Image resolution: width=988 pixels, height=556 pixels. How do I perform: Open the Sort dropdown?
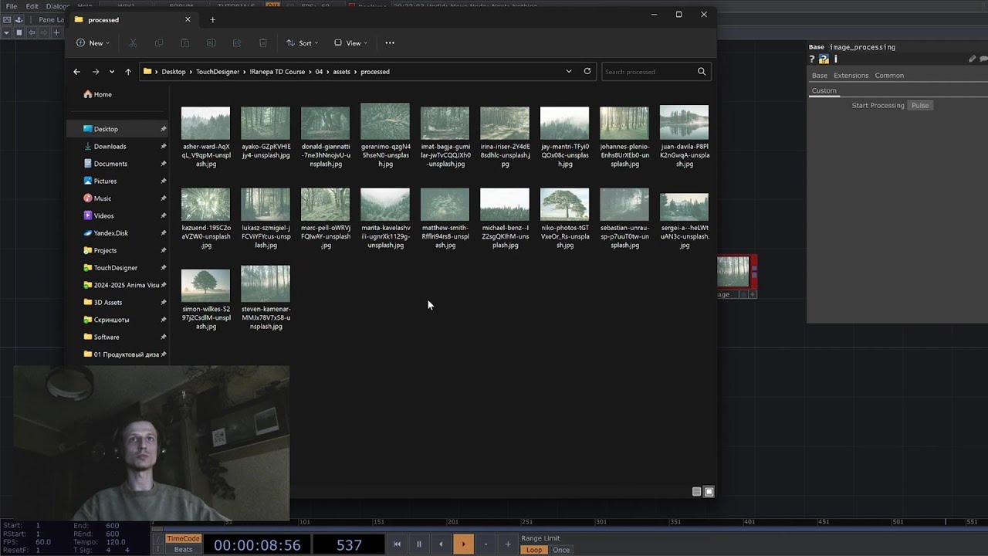point(302,43)
